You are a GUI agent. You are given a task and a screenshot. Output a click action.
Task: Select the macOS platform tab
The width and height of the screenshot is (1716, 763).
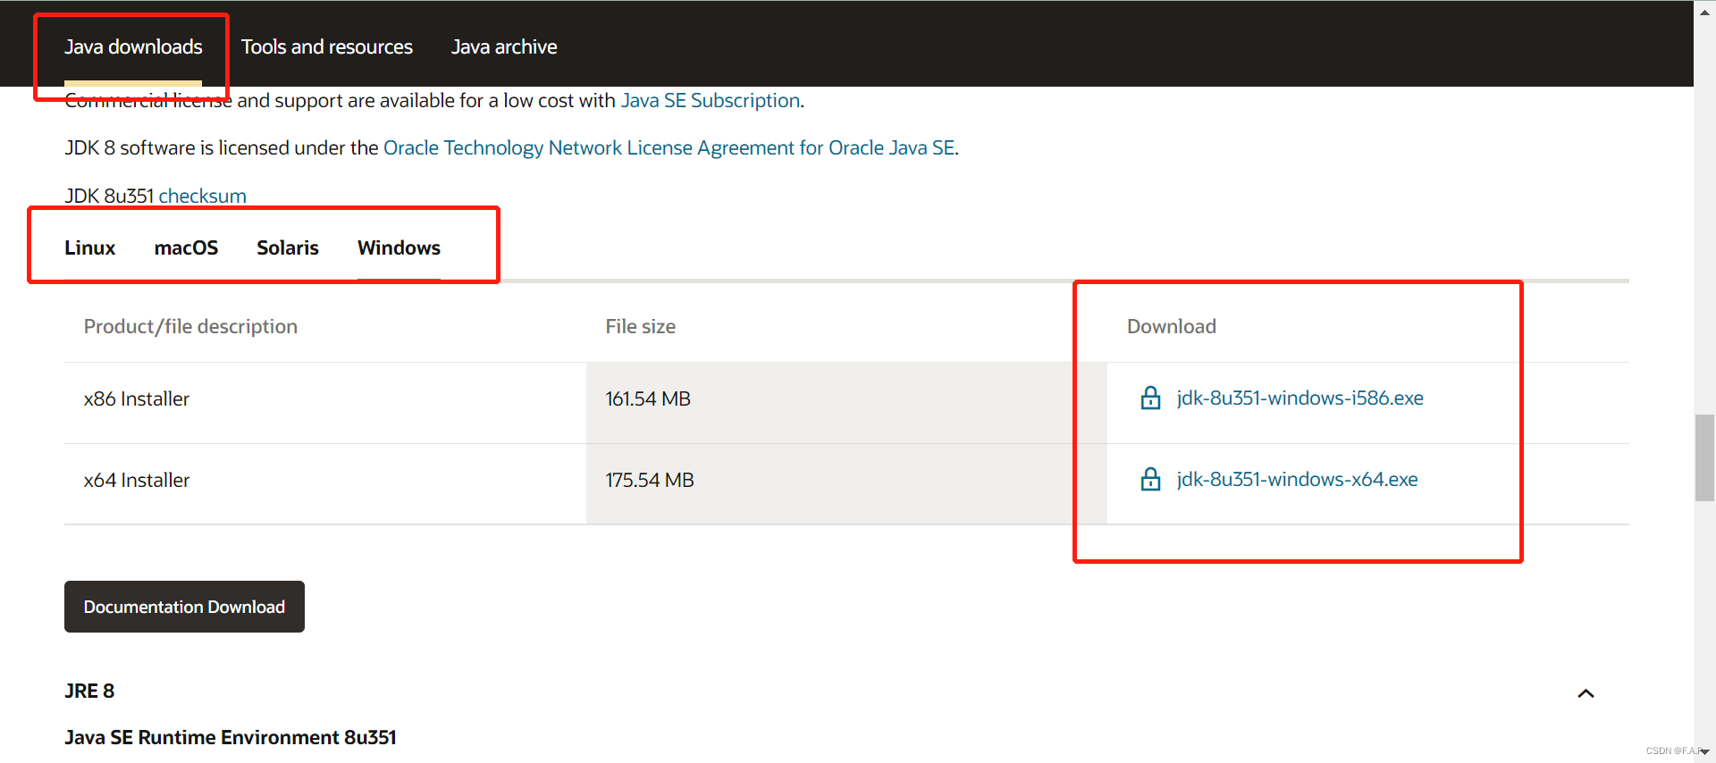tap(186, 247)
